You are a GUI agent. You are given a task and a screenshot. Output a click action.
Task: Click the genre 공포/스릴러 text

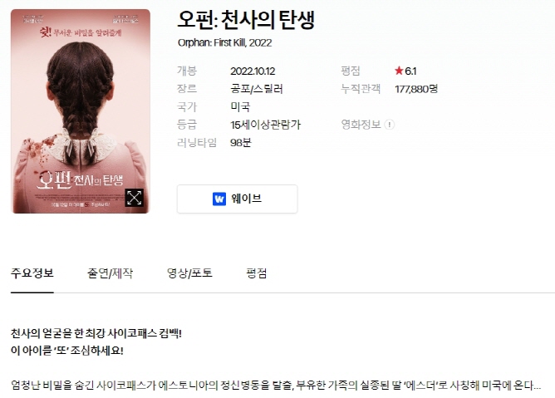(x=257, y=89)
